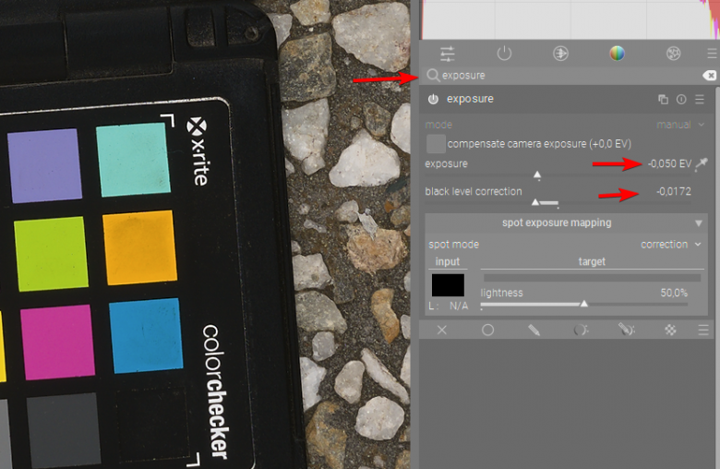Viewport: 720px width, 469px height.
Task: Turn off the mask (X icon)
Action: point(442,330)
